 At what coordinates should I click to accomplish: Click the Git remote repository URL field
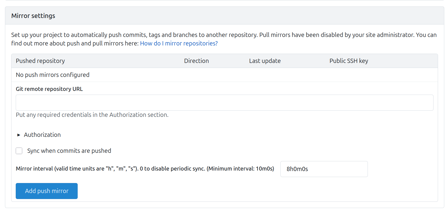click(x=224, y=103)
